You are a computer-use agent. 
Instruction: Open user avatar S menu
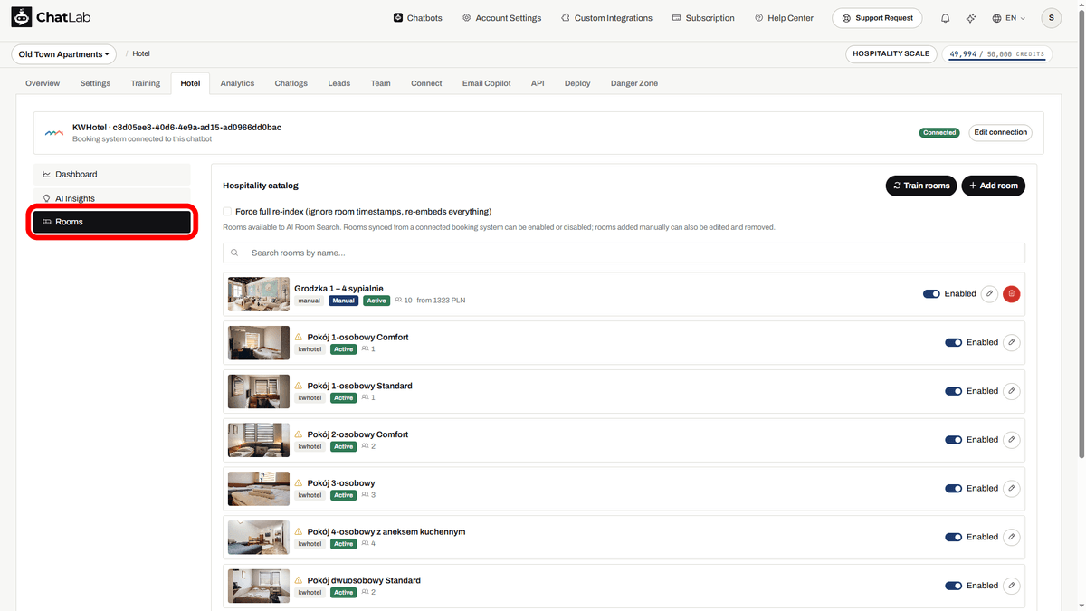(x=1051, y=18)
